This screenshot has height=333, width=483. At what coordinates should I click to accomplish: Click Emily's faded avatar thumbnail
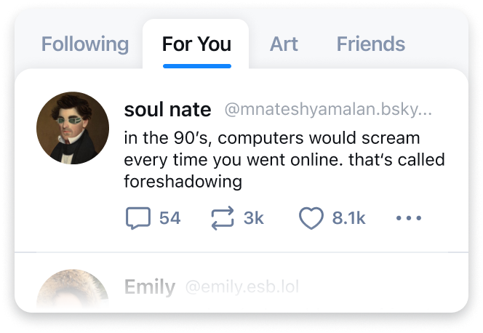tap(73, 289)
